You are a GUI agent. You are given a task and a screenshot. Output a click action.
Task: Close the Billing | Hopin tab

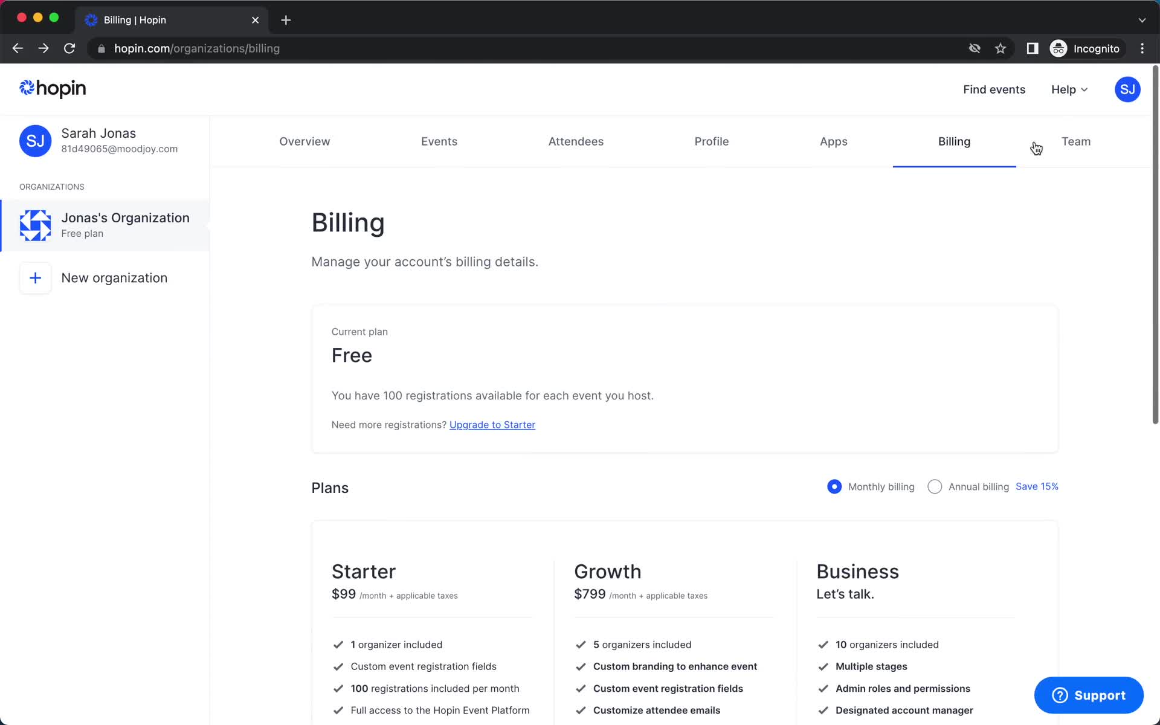click(x=256, y=20)
